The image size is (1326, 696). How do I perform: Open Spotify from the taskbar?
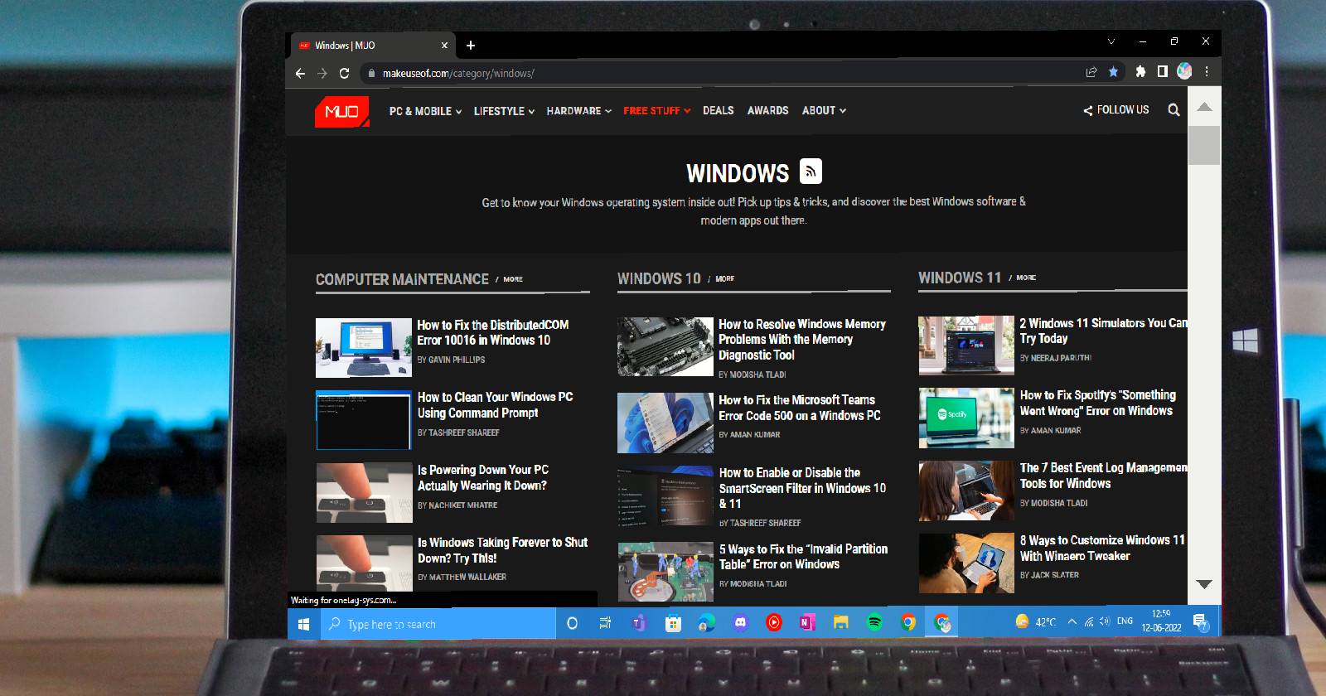click(x=874, y=623)
